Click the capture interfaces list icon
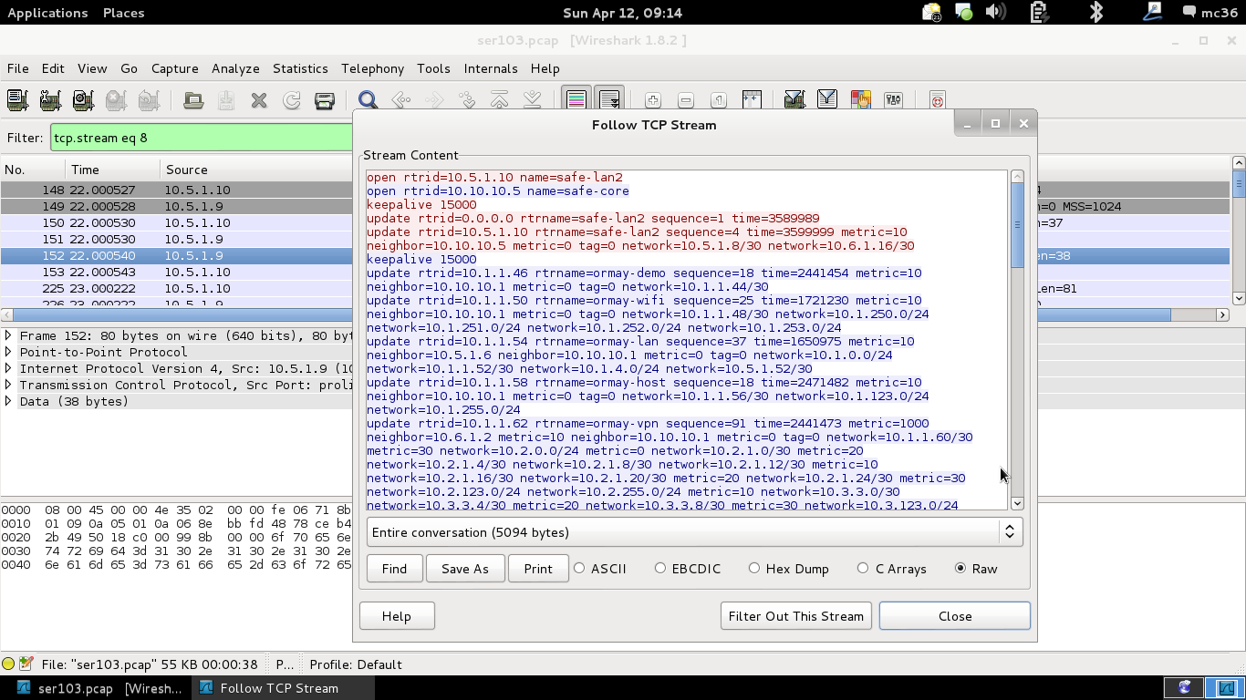The image size is (1246, 700). click(17, 99)
